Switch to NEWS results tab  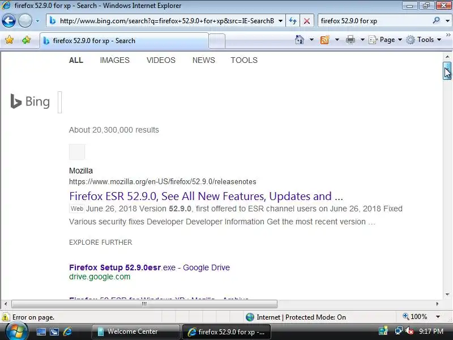(x=204, y=60)
